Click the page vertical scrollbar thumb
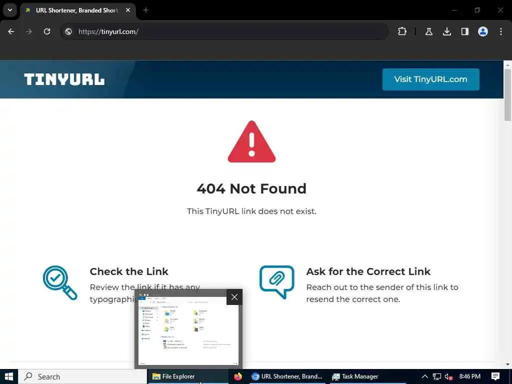Image resolution: width=512 pixels, height=384 pixels. [x=507, y=94]
